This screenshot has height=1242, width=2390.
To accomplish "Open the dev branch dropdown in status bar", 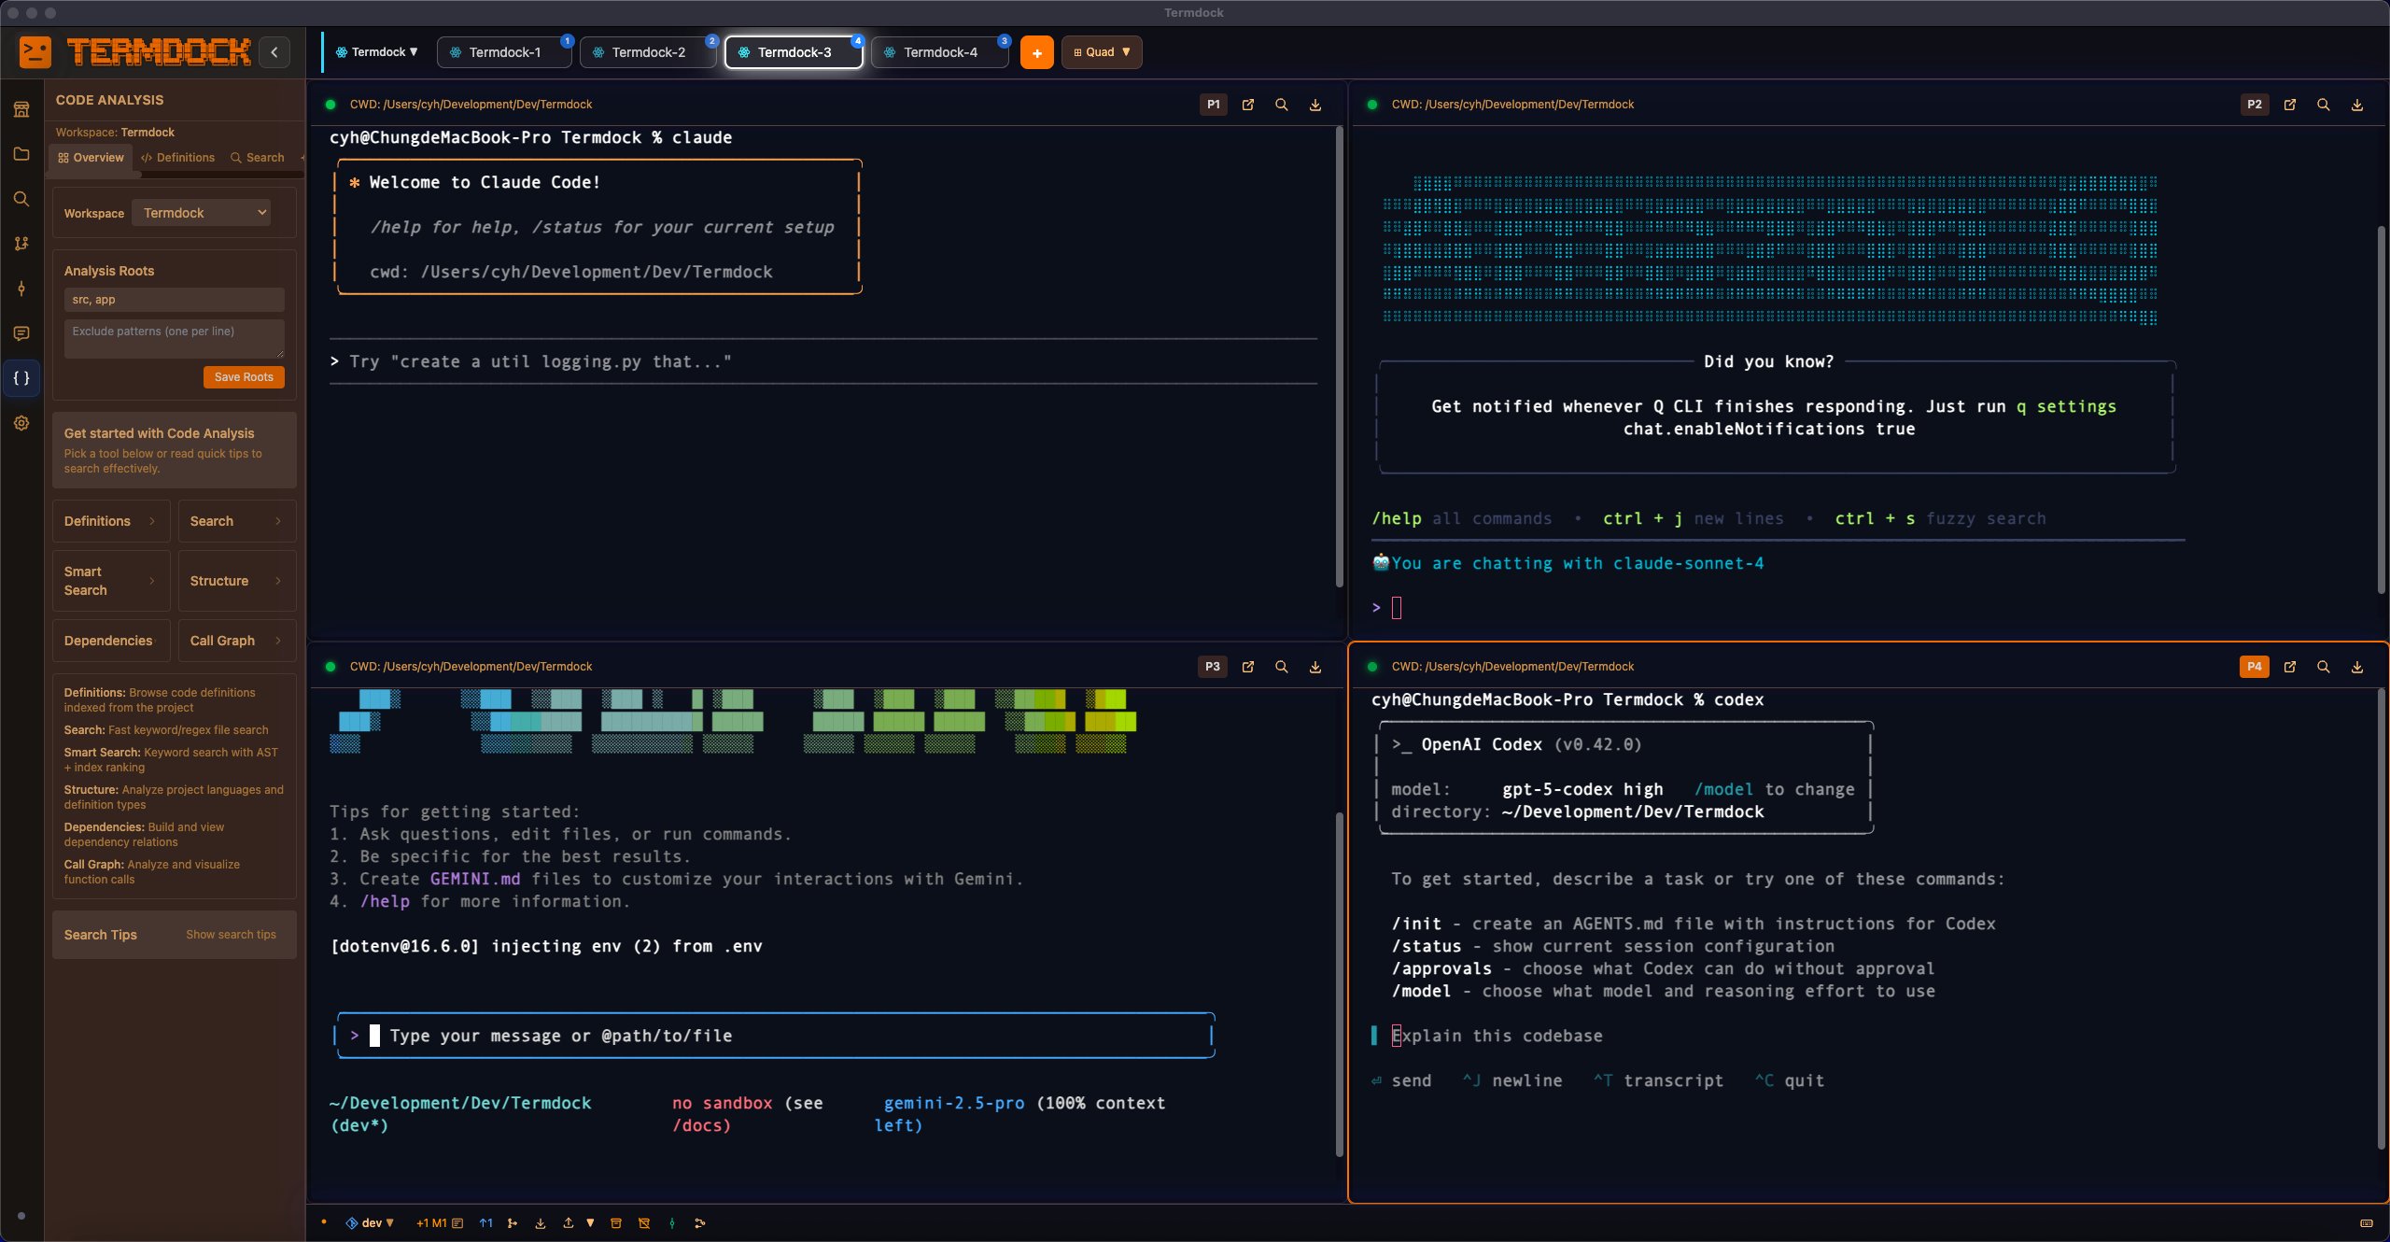I will [371, 1222].
